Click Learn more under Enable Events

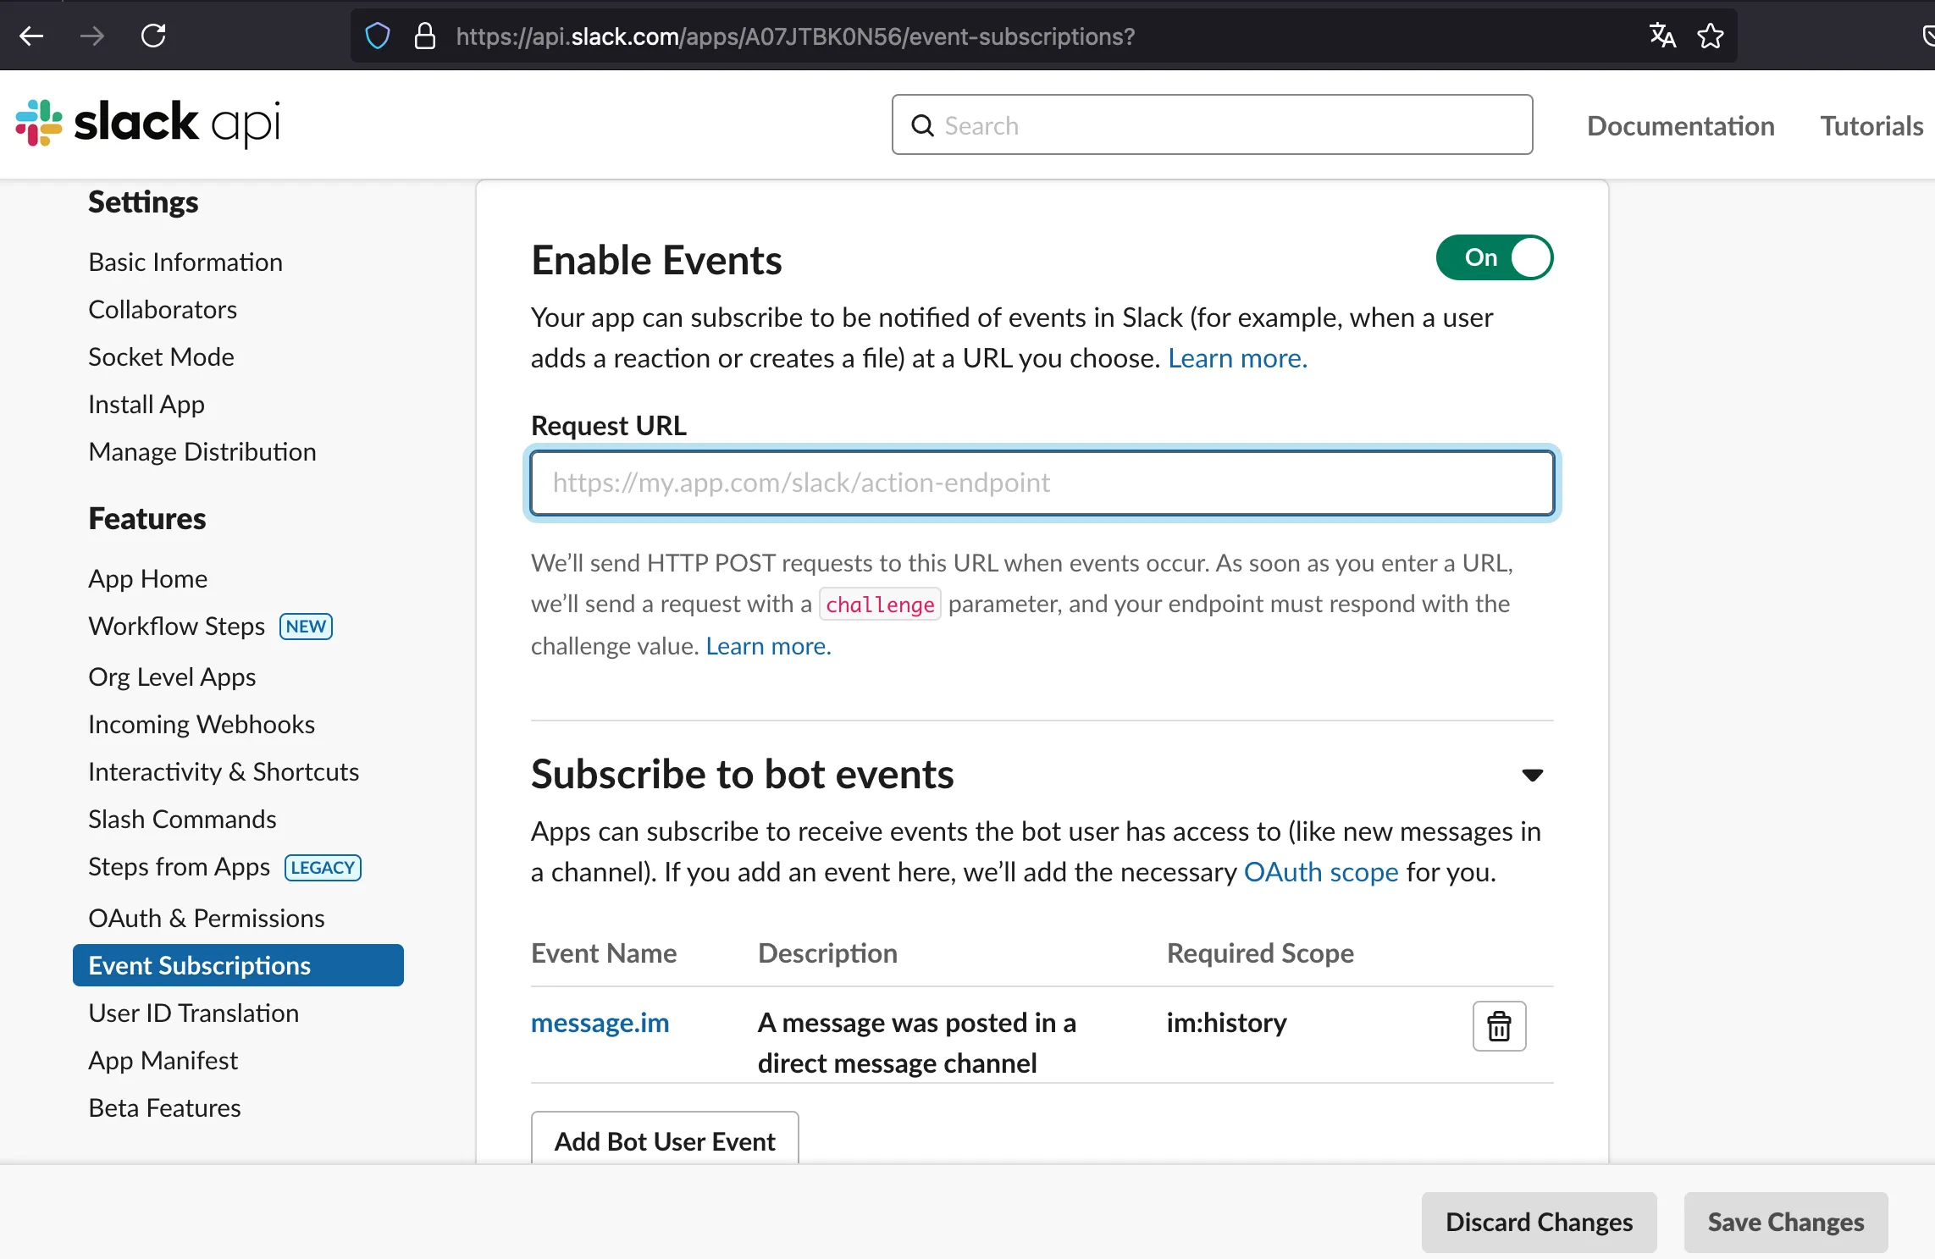(x=1237, y=358)
